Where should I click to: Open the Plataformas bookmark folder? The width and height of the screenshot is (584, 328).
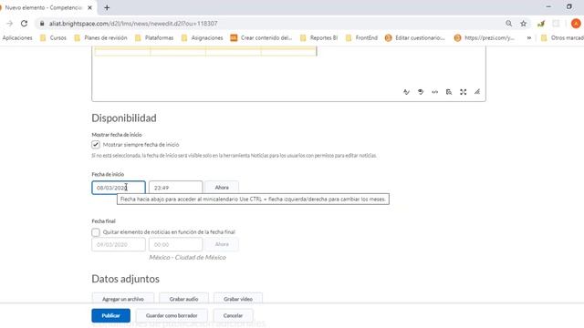point(154,38)
